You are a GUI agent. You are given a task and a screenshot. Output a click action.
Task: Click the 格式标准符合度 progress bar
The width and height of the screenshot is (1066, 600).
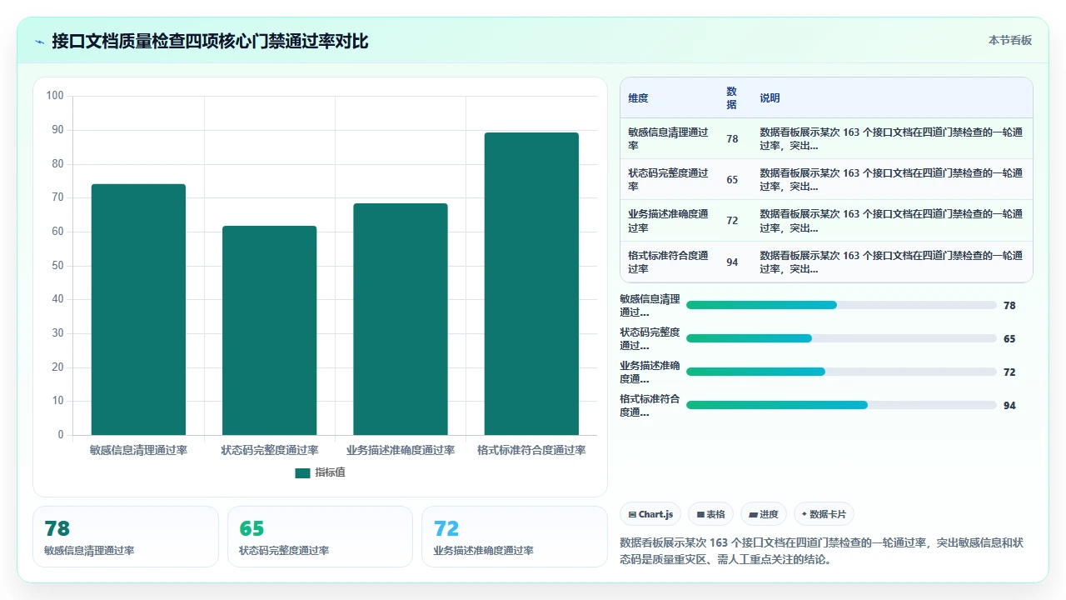click(841, 405)
